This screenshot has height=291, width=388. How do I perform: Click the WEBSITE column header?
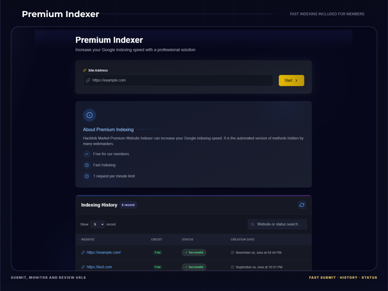point(88,240)
